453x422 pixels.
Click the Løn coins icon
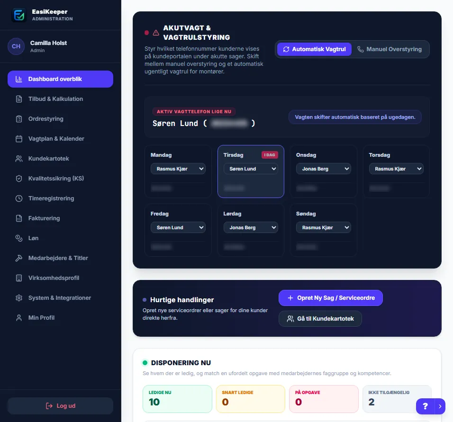pyautogui.click(x=19, y=238)
